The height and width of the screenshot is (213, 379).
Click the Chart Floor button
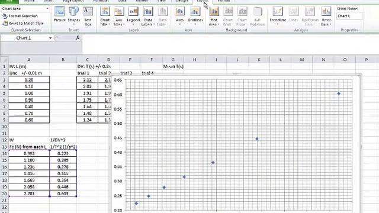[x=242, y=17]
